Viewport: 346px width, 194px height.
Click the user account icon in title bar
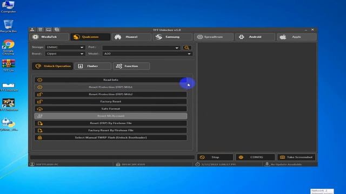[x=32, y=30]
